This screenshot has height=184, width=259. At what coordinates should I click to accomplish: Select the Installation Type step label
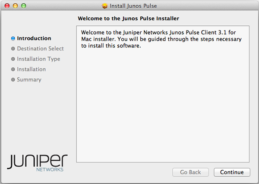pos(38,59)
